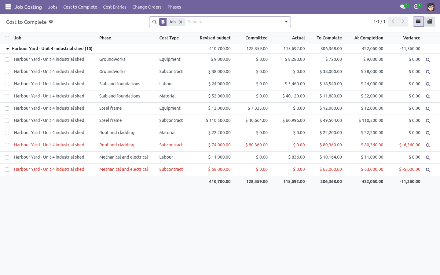This screenshot has height=275, width=440.
Task: Tick the select-all header checkbox
Action: click(x=7, y=38)
